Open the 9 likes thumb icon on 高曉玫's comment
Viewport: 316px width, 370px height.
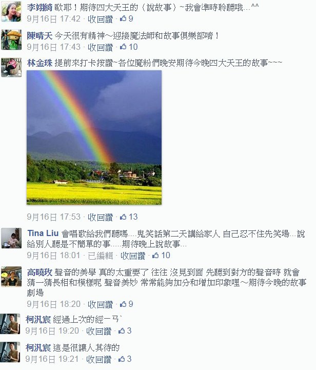click(123, 304)
